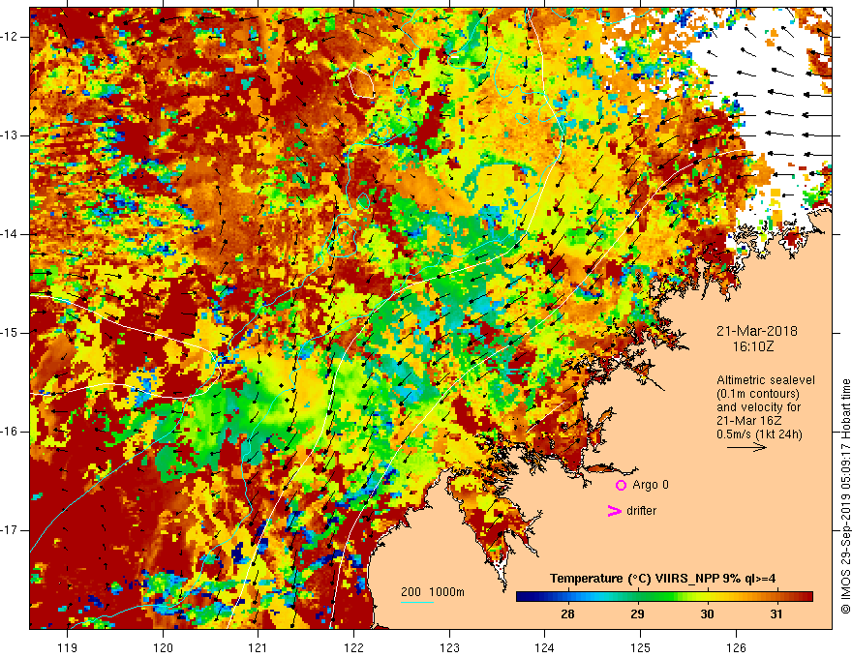Click the '200 1000m' depth contour label

coord(433,592)
